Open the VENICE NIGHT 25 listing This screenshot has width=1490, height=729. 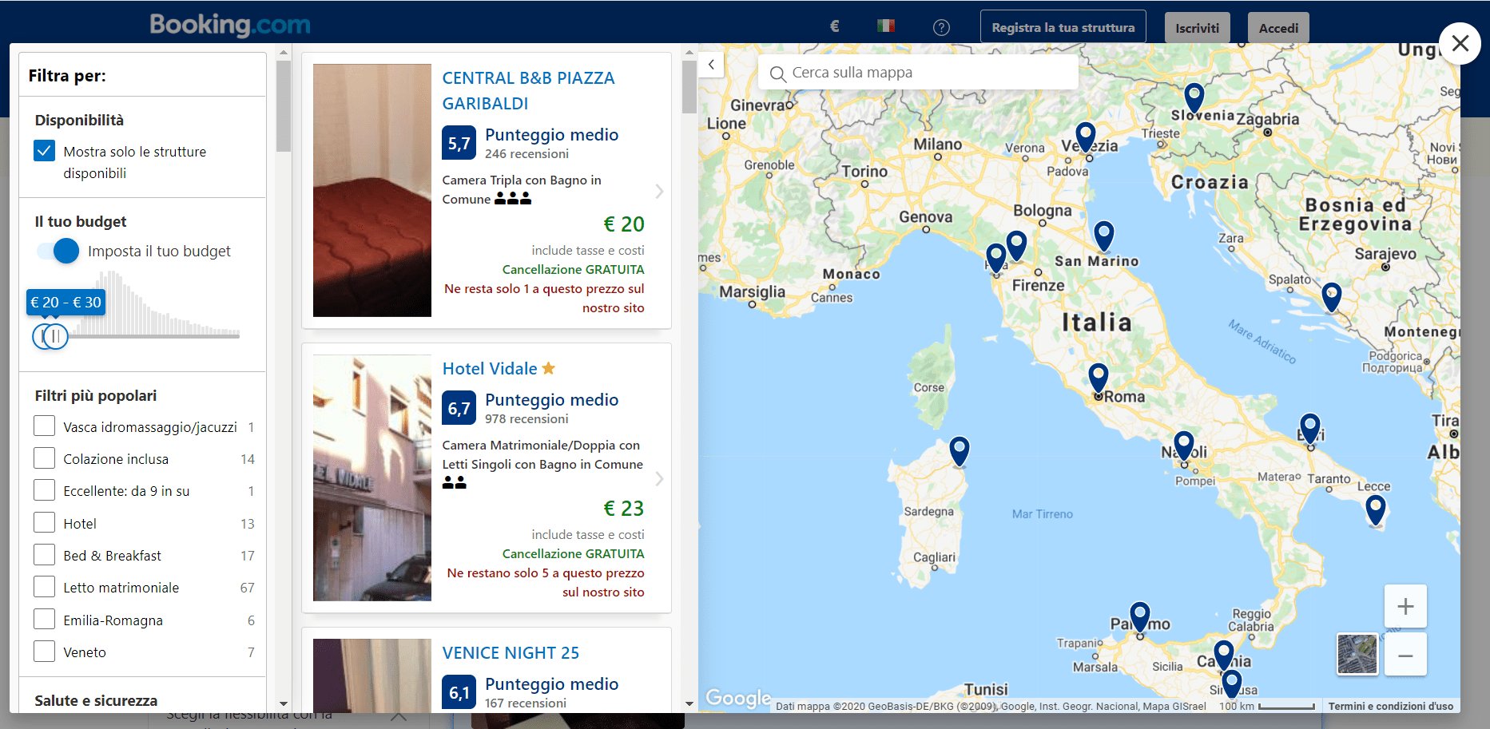[511, 653]
